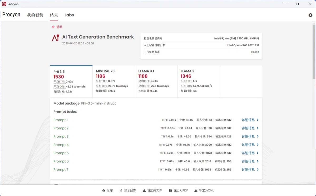Open settings via the gear icon

pyautogui.click(x=310, y=15)
